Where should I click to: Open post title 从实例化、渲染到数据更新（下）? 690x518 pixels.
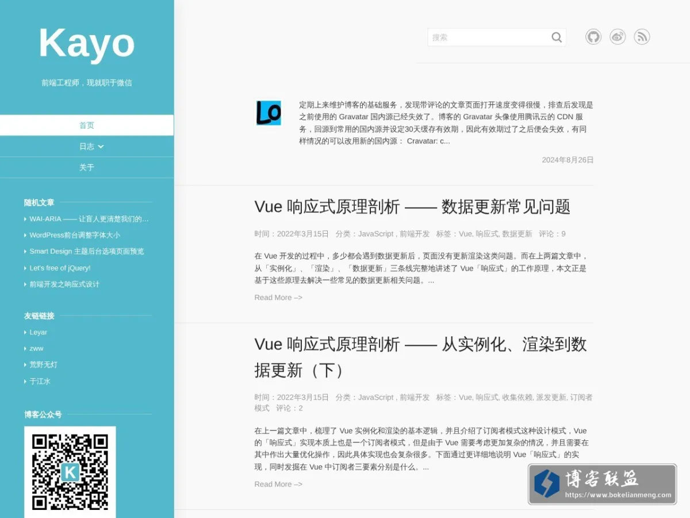click(x=421, y=357)
